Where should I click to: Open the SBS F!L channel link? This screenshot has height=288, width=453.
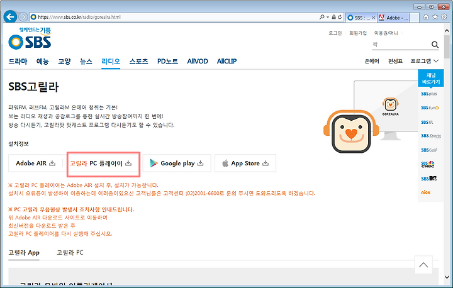click(427, 122)
